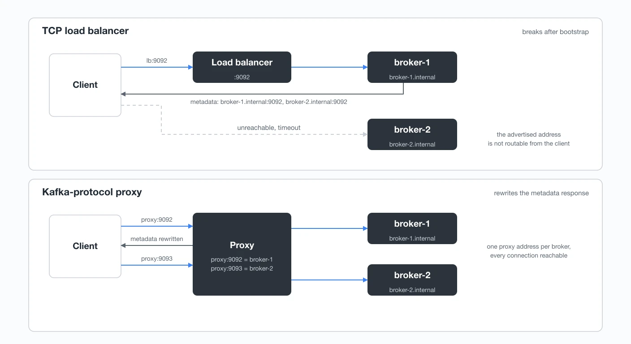Select the "proxy:9092" arrow label above the Client arrow
The width and height of the screenshot is (631, 344).
[x=157, y=220]
